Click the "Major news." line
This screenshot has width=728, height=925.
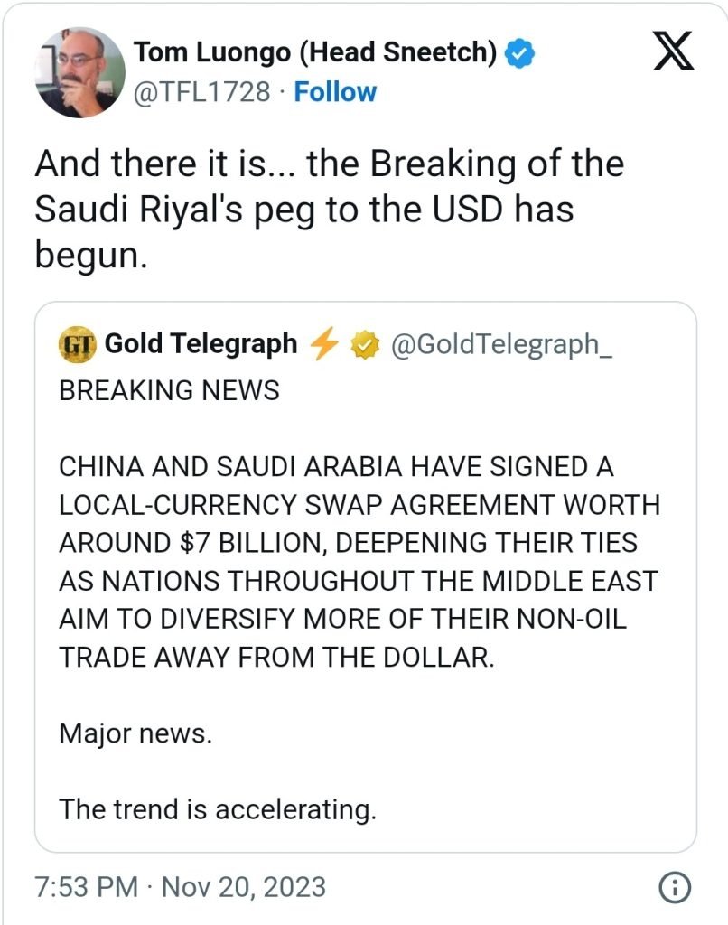point(135,733)
